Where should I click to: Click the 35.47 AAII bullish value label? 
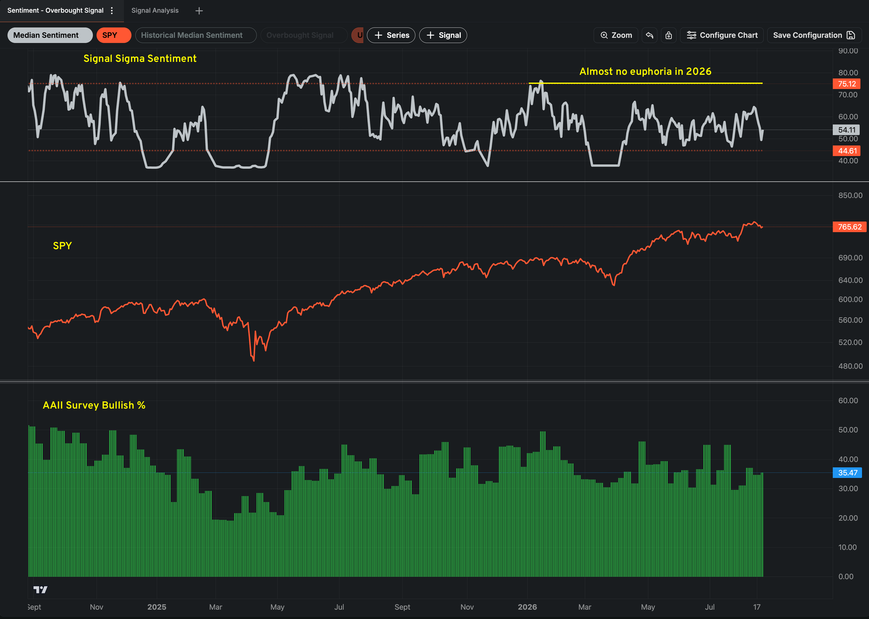point(848,473)
